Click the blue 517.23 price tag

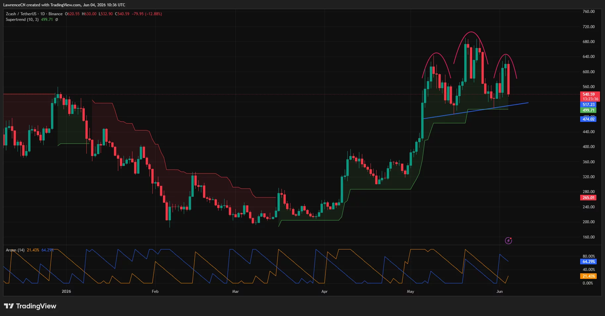(x=588, y=105)
